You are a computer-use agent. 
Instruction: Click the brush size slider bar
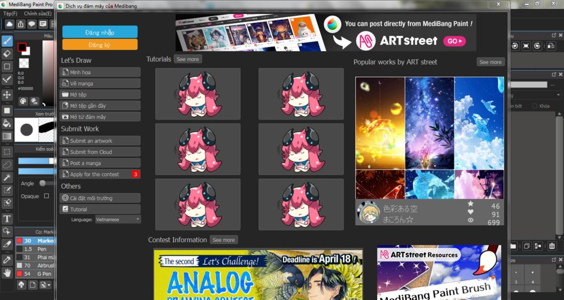(x=36, y=161)
